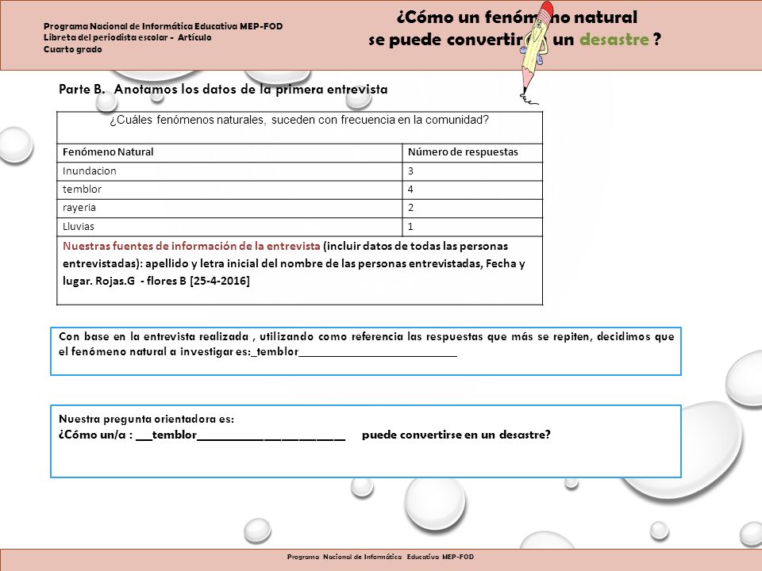Click the 'Fenómeno Natural' column header

[229, 152]
